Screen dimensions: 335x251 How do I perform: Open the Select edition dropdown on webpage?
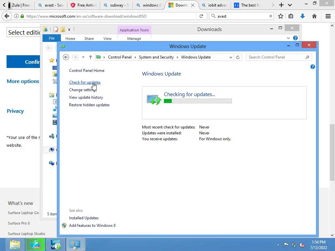click(24, 32)
